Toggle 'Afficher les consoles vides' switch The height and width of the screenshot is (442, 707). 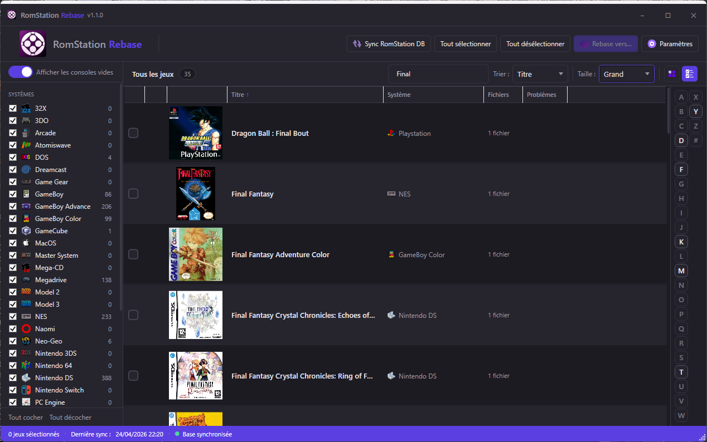click(x=21, y=72)
